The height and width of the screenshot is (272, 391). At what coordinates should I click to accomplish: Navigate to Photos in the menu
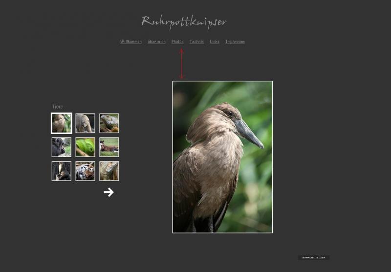pos(177,42)
